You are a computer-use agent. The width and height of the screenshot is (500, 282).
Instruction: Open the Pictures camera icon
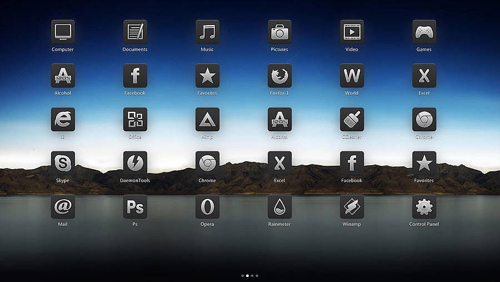pos(279,32)
